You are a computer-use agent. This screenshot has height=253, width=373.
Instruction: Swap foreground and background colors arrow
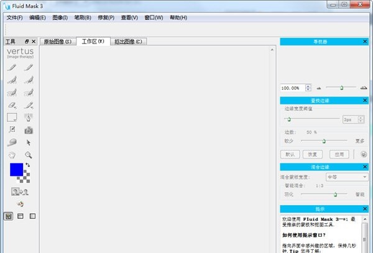[x=27, y=165]
